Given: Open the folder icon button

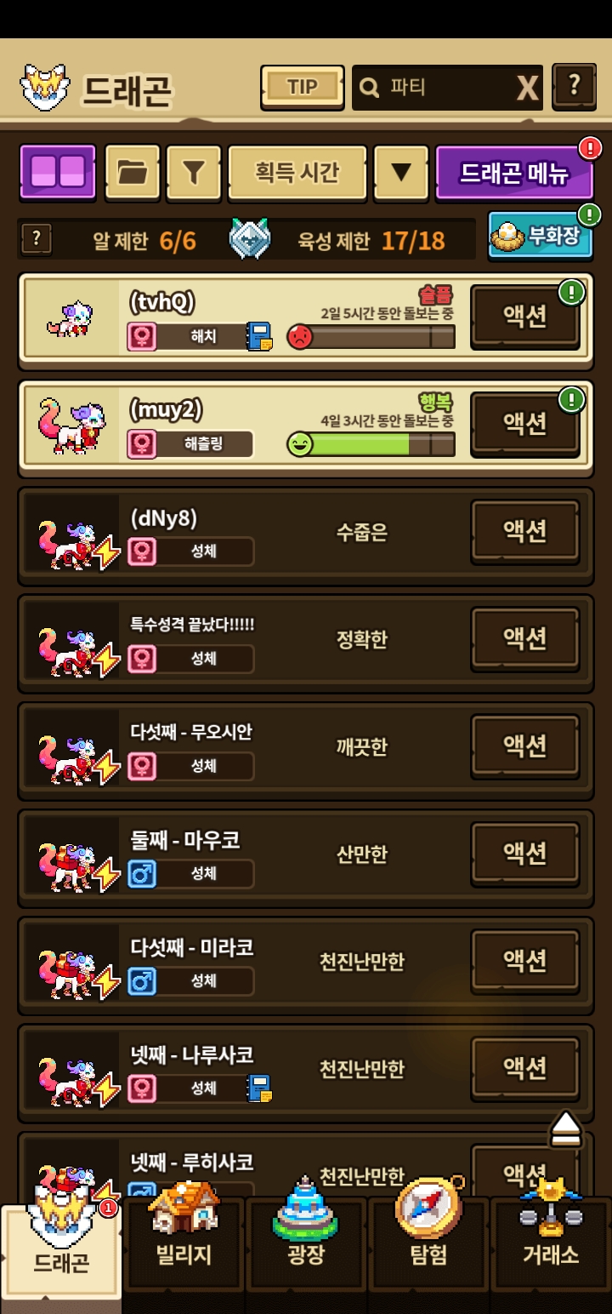Looking at the screenshot, I should pos(132,173).
